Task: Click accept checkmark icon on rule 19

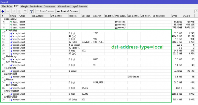Action: [x=11, y=54]
